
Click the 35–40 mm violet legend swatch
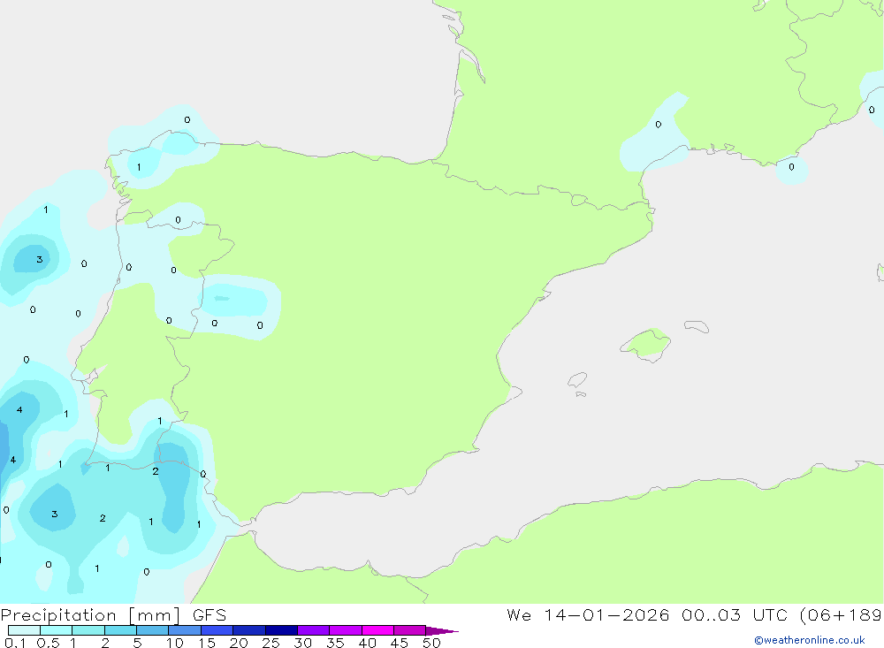point(345,630)
